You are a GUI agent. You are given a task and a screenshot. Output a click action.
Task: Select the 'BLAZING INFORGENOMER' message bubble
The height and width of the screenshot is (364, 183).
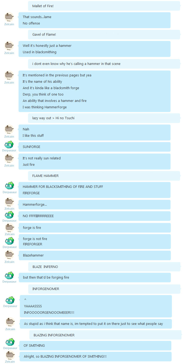tap(105, 335)
